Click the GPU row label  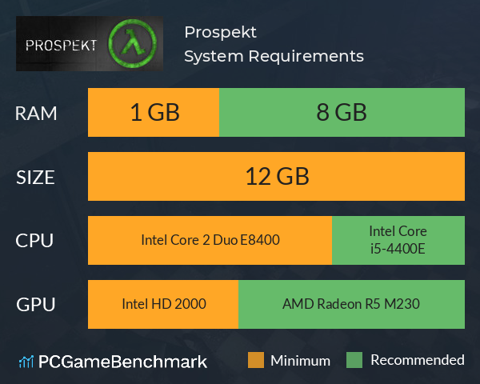[x=36, y=304]
